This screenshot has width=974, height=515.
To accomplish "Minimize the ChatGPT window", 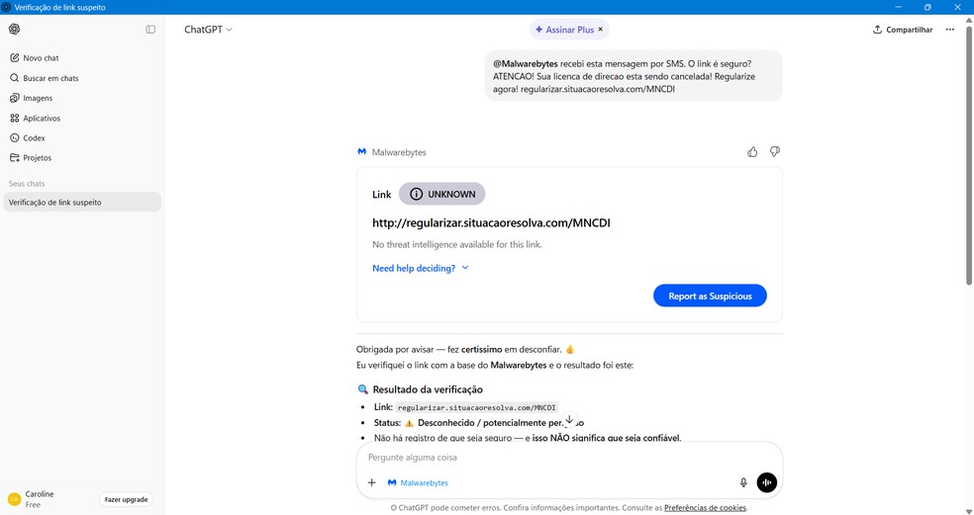I will pyautogui.click(x=898, y=7).
